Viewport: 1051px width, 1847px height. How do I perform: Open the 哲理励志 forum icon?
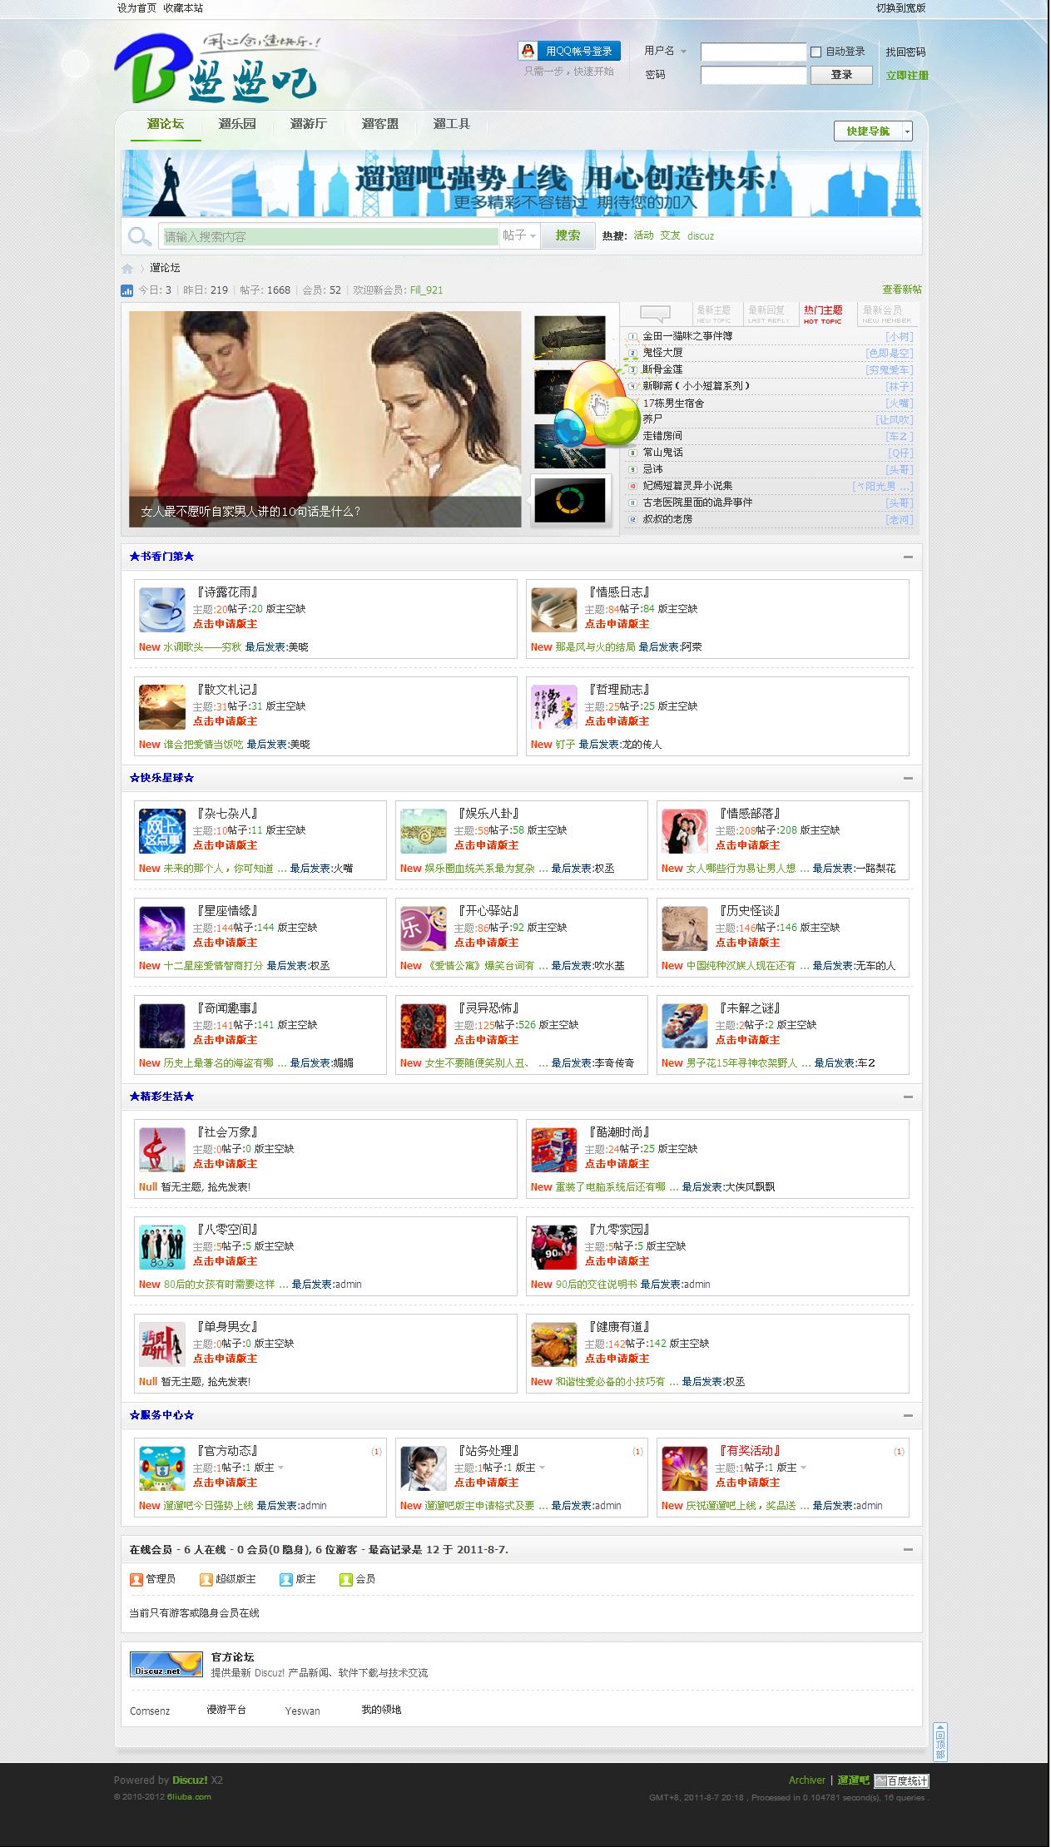pyautogui.click(x=554, y=707)
